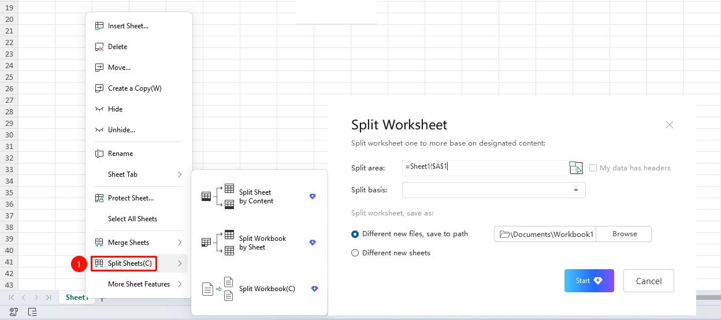The width and height of the screenshot is (721, 320).
Task: Click the Merge Sheets icon
Action: 99,243
